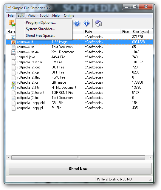Click the size value 6061328
The image size is (161, 190).
(x=138, y=42)
